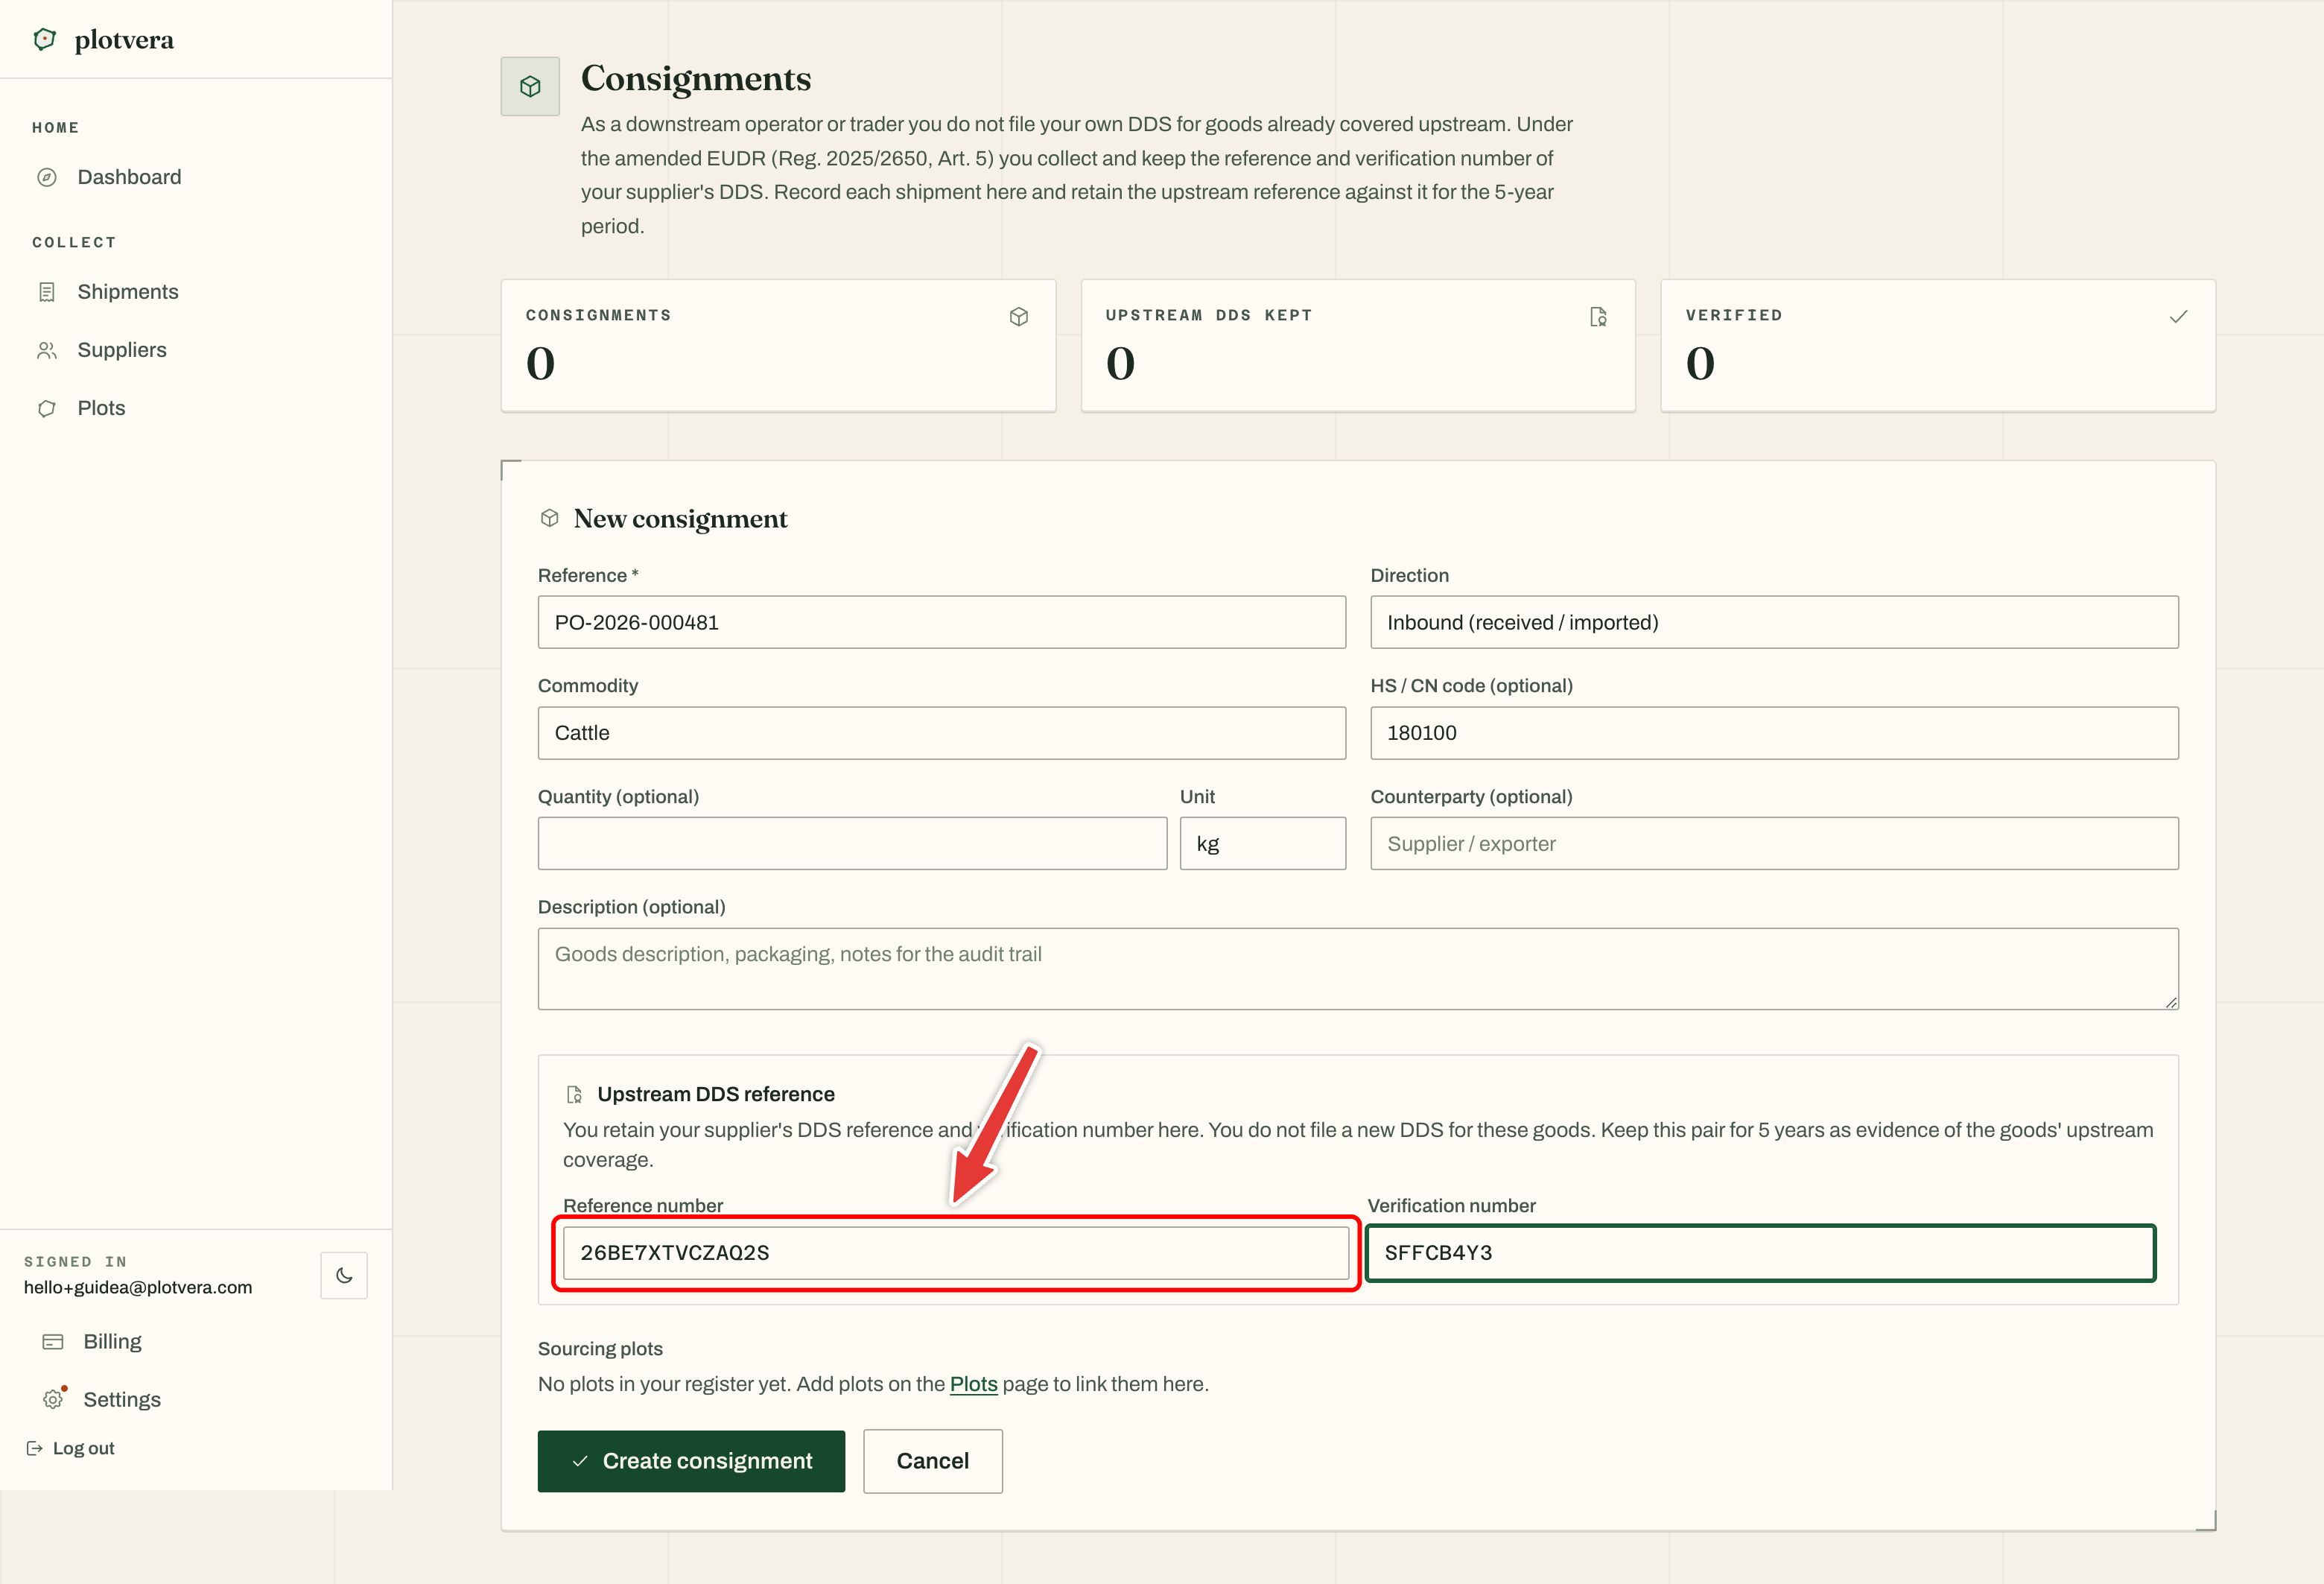Click the plotvera brand name
The width and height of the screenshot is (2324, 1584).
coord(124,40)
